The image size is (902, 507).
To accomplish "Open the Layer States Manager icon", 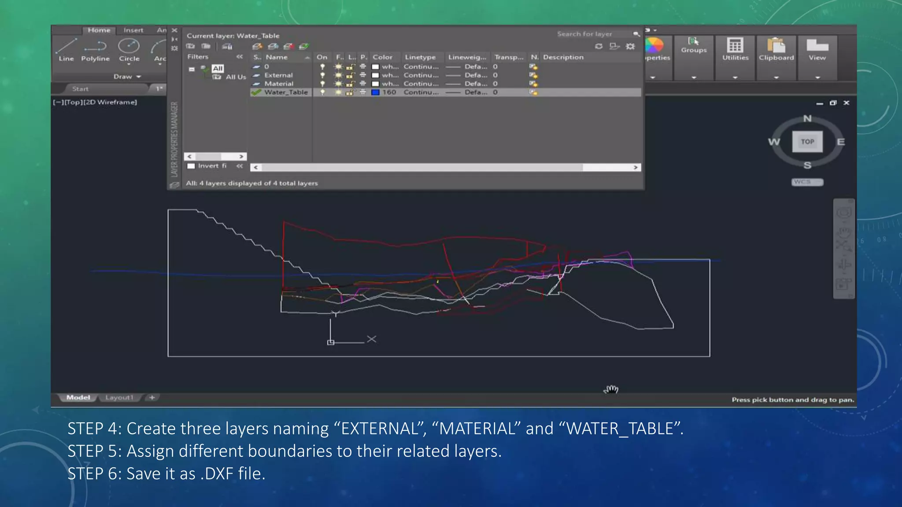I will pos(227,46).
